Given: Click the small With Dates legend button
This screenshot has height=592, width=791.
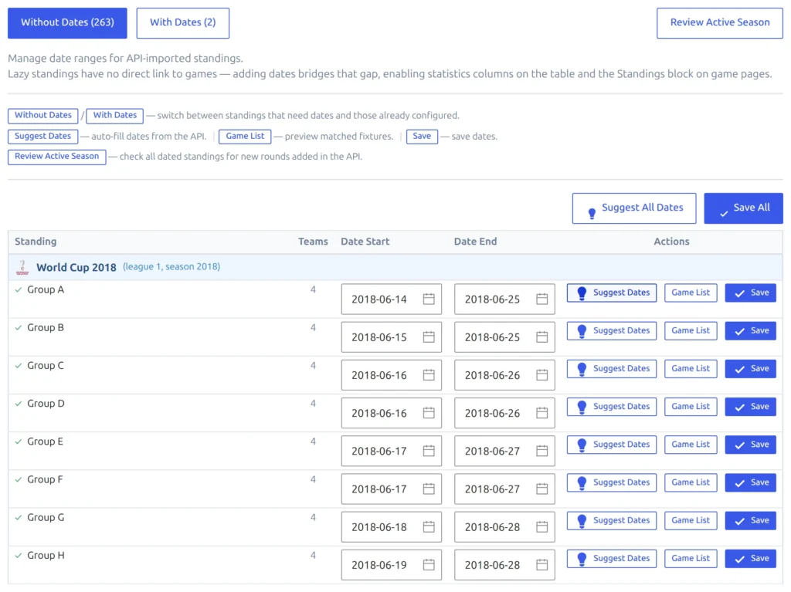Looking at the screenshot, I should [114, 116].
